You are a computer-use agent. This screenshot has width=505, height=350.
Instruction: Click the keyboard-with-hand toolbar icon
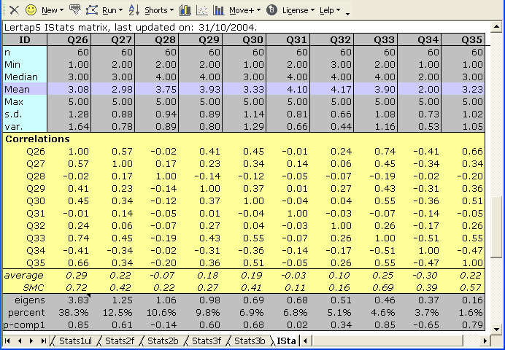74,10
